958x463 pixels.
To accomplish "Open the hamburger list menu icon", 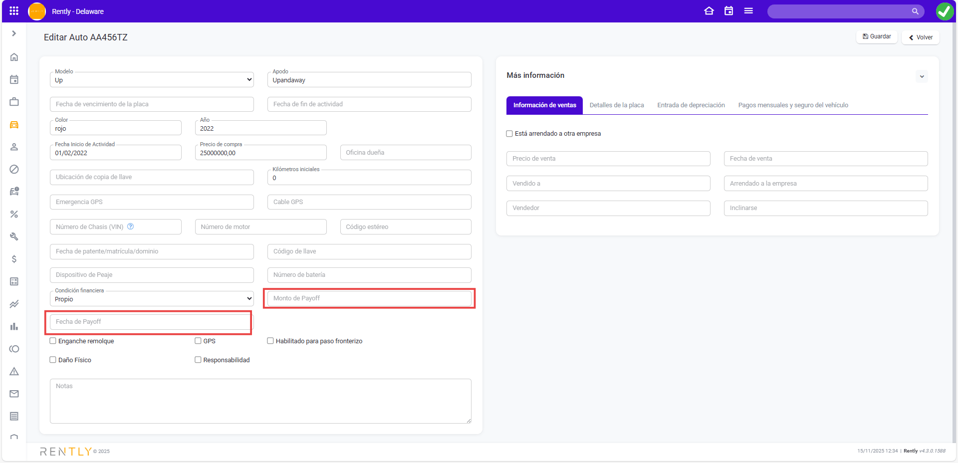I will pyautogui.click(x=748, y=11).
